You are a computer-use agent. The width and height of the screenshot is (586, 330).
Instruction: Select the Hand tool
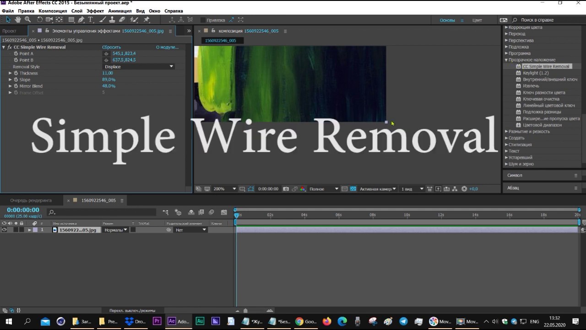pos(18,20)
